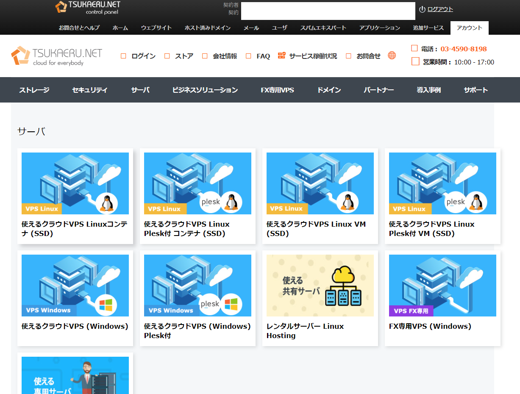
Task: Open the ウェブサイト tab
Action: point(156,28)
